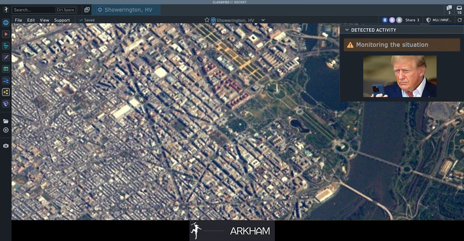Open the File menu

19,20
